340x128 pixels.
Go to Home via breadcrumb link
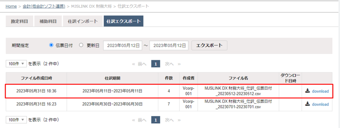11,6
